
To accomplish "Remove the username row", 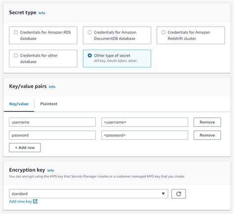I will tap(207, 122).
